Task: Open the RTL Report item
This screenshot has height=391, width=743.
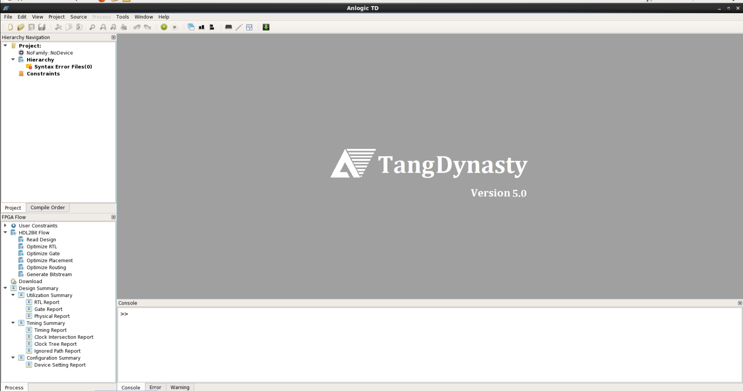Action: pyautogui.click(x=47, y=302)
